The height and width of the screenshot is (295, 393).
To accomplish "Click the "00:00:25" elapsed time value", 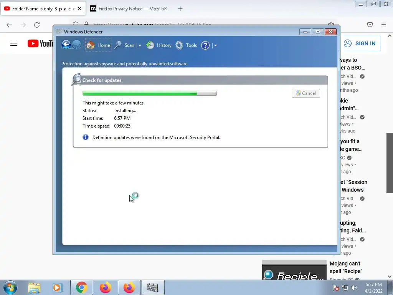I will [122, 126].
